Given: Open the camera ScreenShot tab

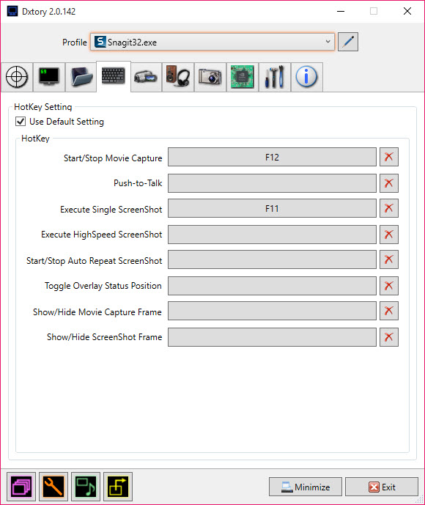Looking at the screenshot, I should (x=210, y=77).
